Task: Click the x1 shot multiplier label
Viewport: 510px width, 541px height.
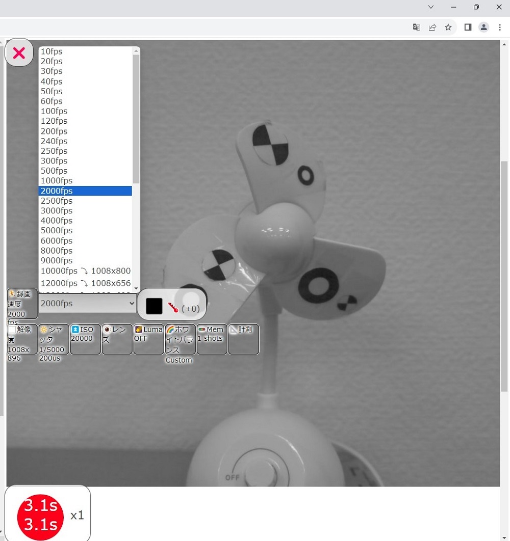Action: [x=77, y=516]
